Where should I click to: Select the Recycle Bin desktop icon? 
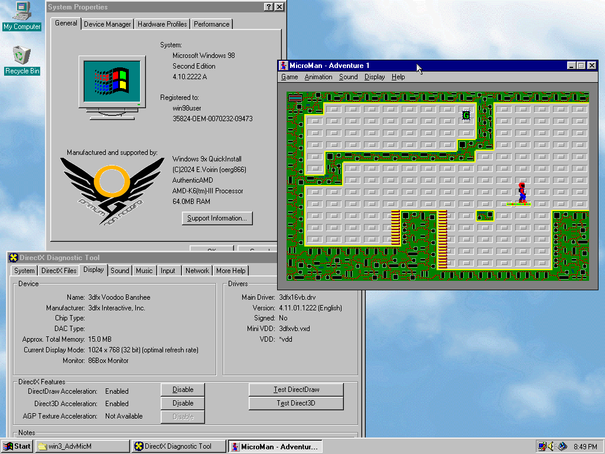point(22,61)
